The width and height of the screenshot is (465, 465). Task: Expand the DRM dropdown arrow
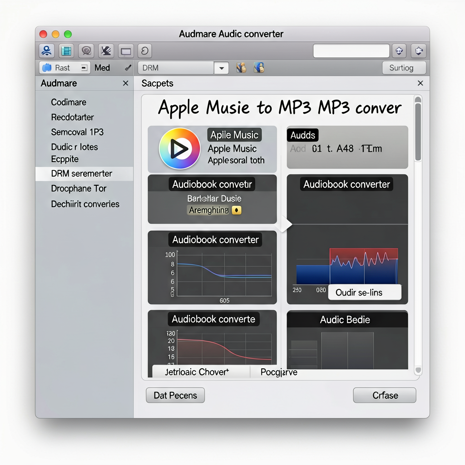(x=222, y=68)
